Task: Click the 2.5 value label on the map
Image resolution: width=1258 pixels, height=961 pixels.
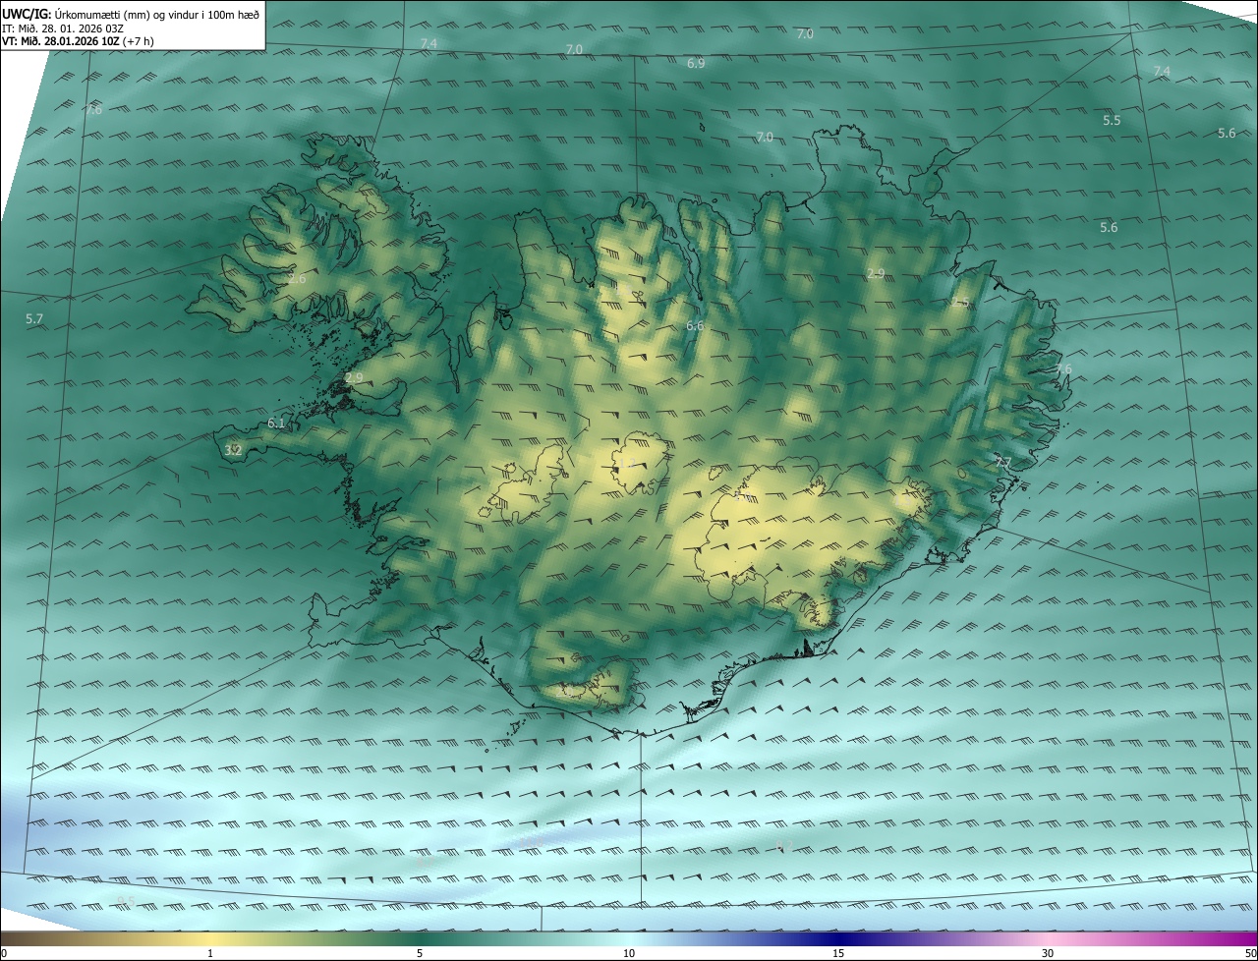Action: coord(960,303)
